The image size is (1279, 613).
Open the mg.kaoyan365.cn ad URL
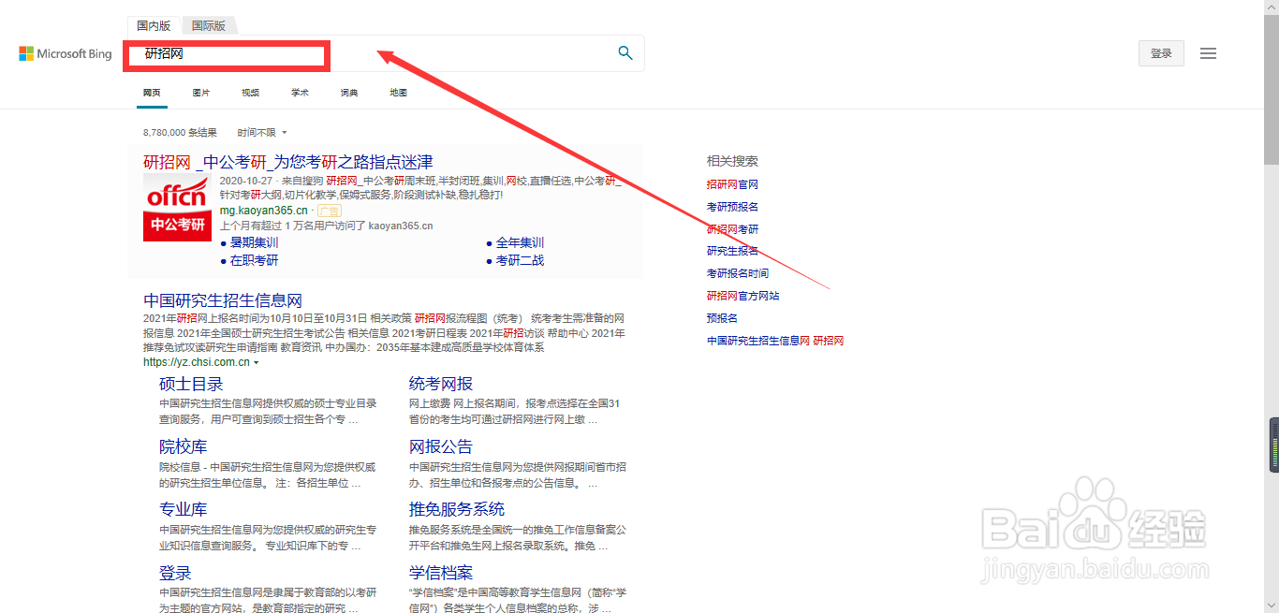263,211
